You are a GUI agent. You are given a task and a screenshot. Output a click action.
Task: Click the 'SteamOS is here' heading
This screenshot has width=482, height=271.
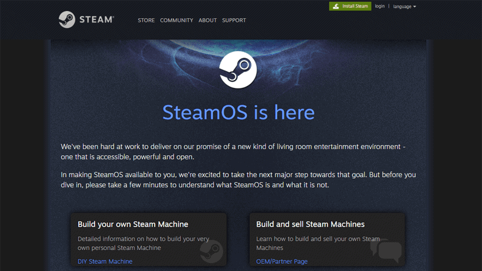(238, 112)
